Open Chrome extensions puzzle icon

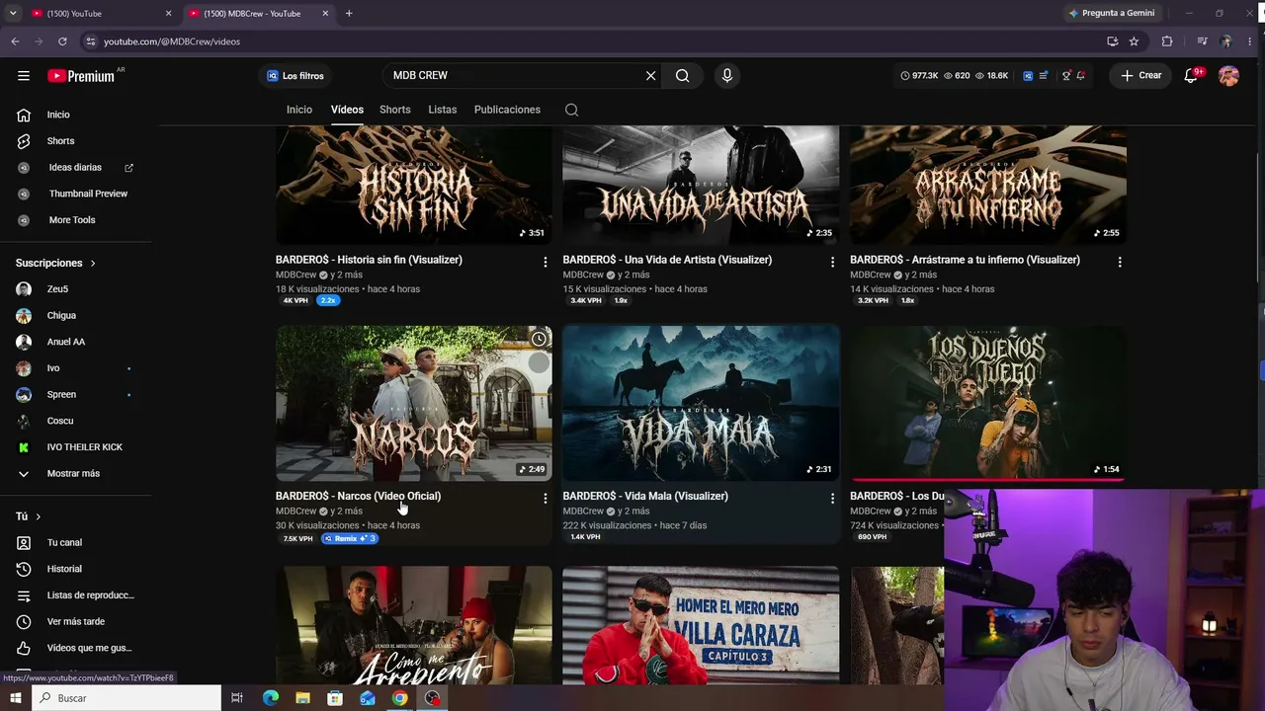click(x=1167, y=41)
